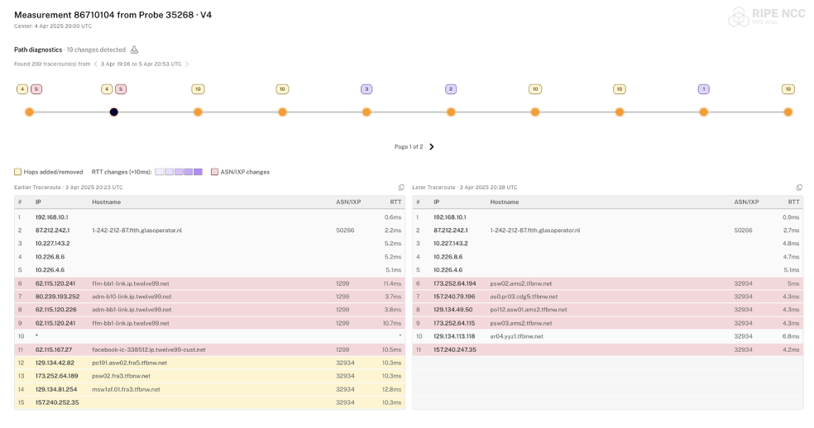Click the darkest purple RTT changes swatch
814x428 pixels.
coord(198,172)
